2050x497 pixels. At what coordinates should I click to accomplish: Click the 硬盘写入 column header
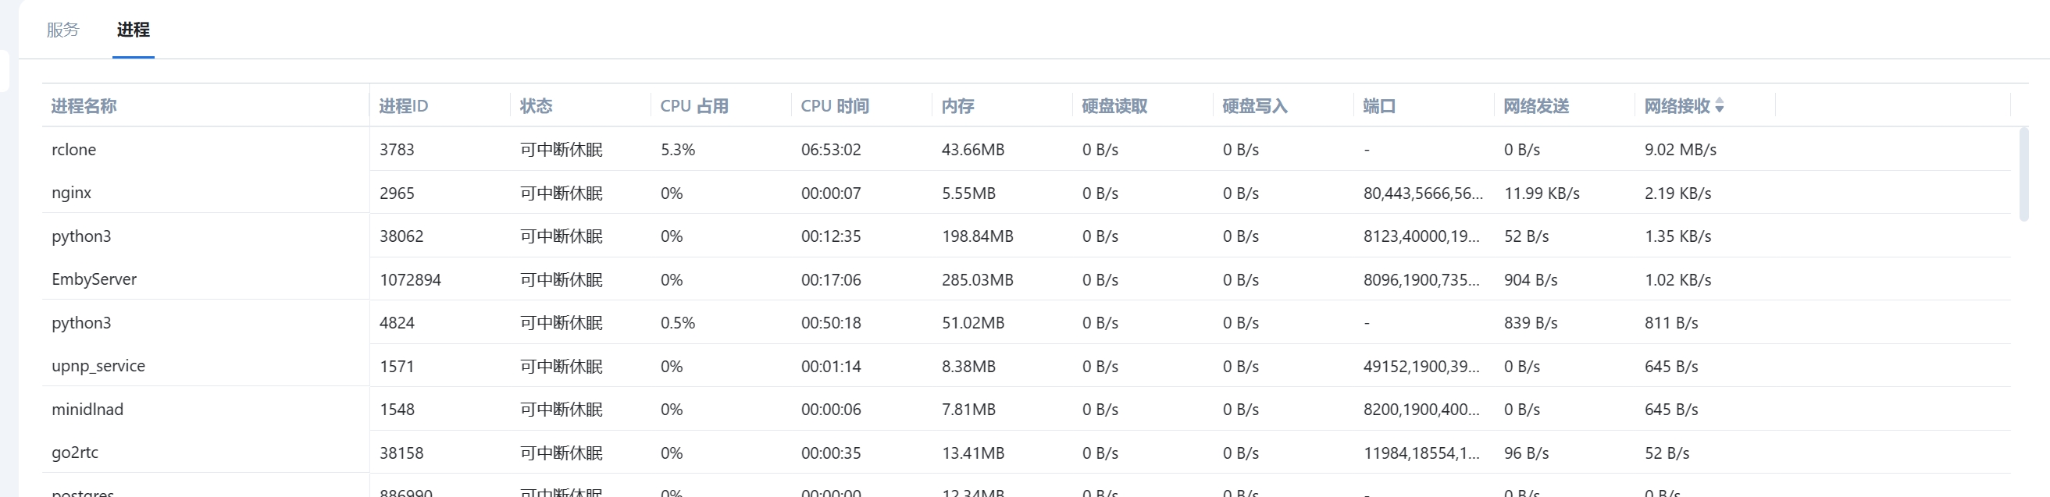pyautogui.click(x=1255, y=106)
